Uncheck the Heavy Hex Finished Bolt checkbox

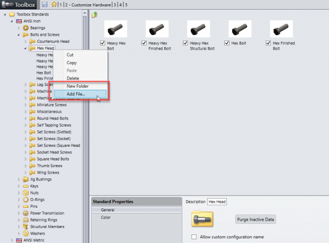tap(144, 43)
